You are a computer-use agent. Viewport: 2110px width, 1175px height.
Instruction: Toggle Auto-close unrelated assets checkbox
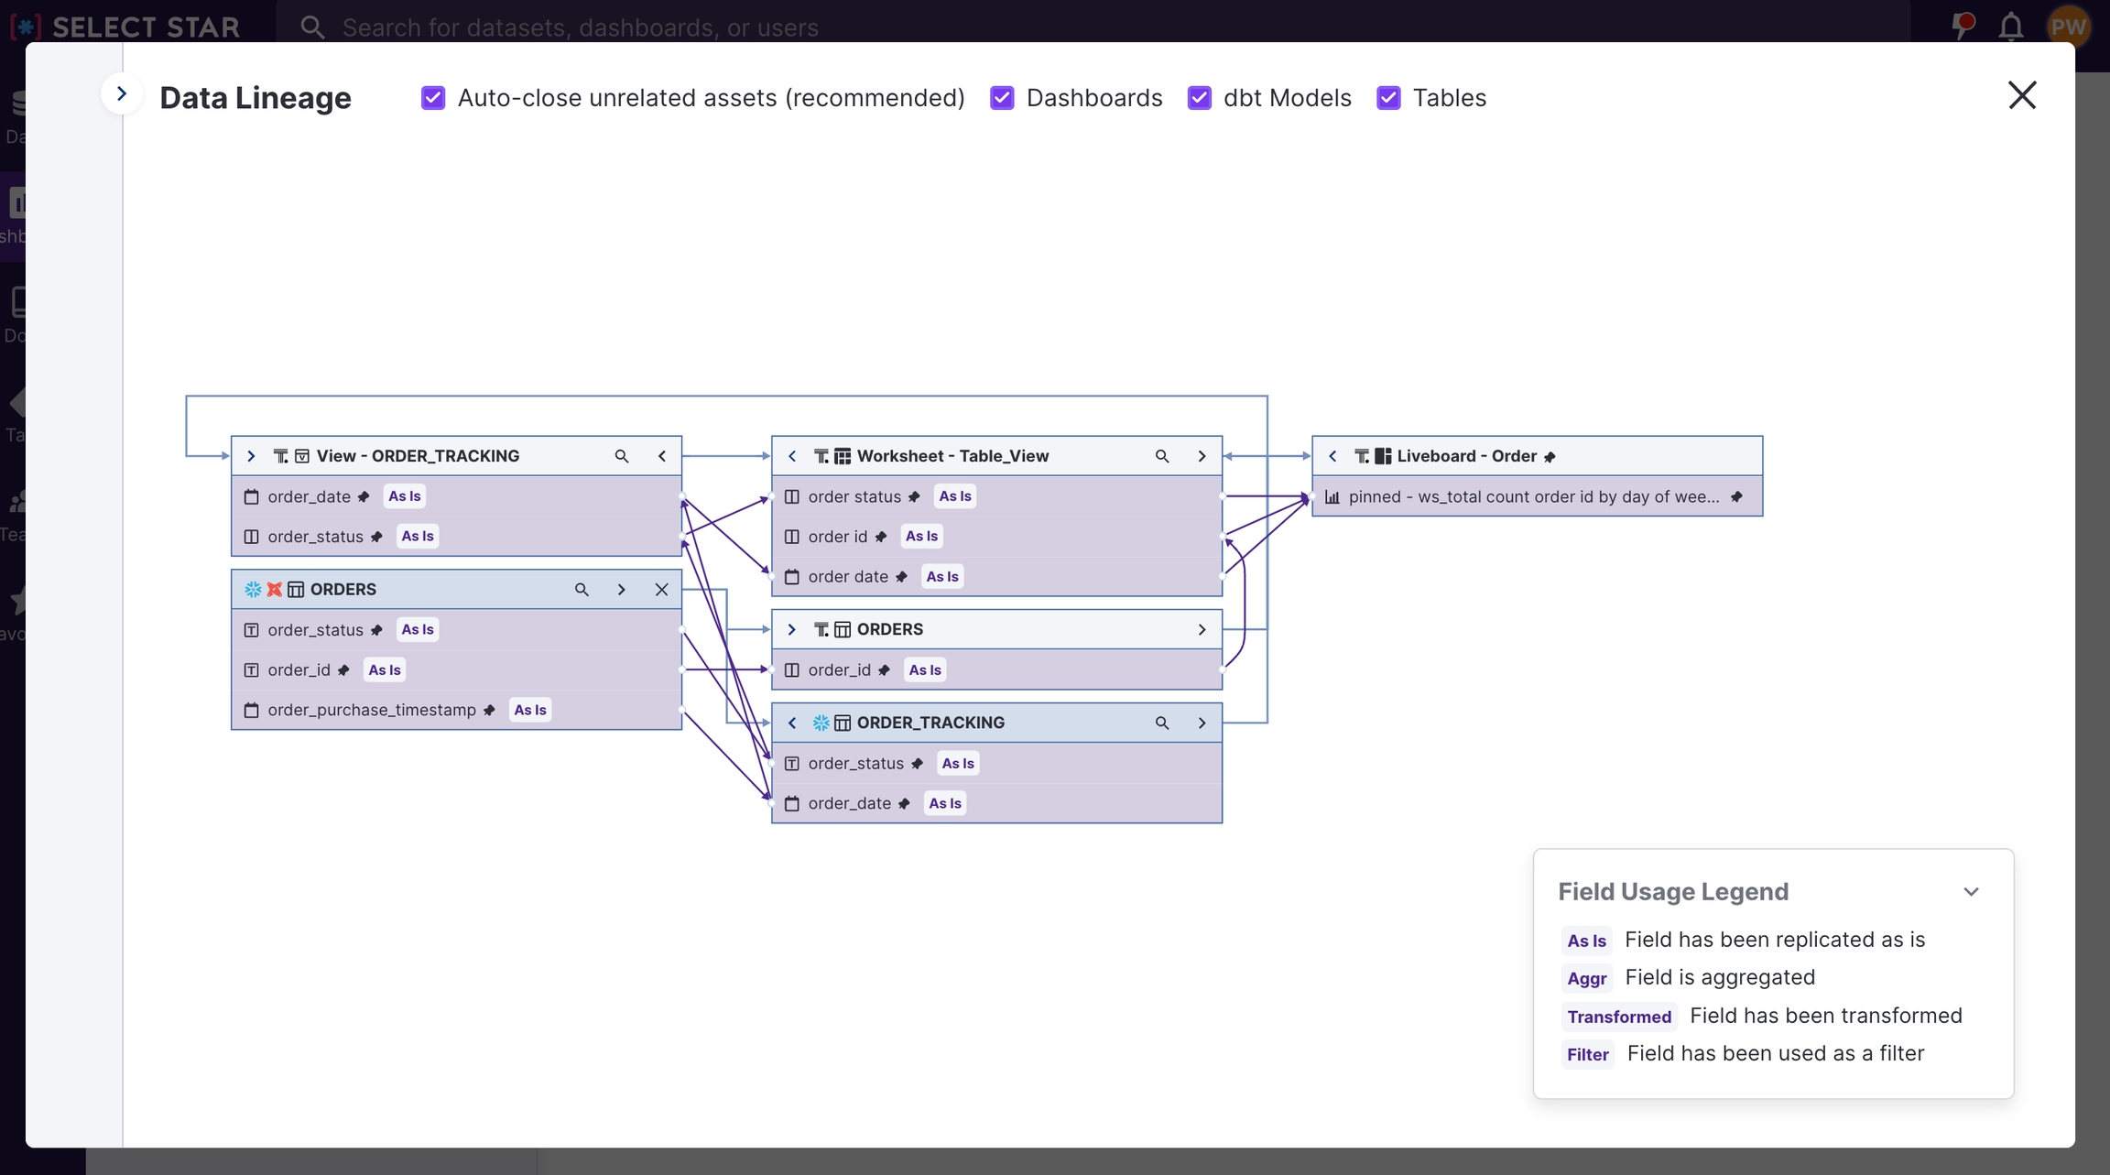point(433,98)
